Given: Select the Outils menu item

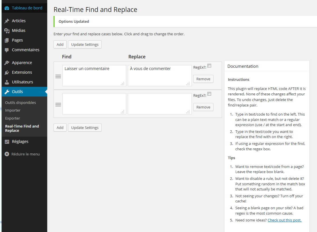Looking at the screenshot, I should tap(24, 92).
